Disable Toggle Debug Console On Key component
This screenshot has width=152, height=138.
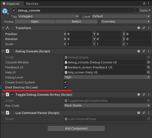pos(12,95)
